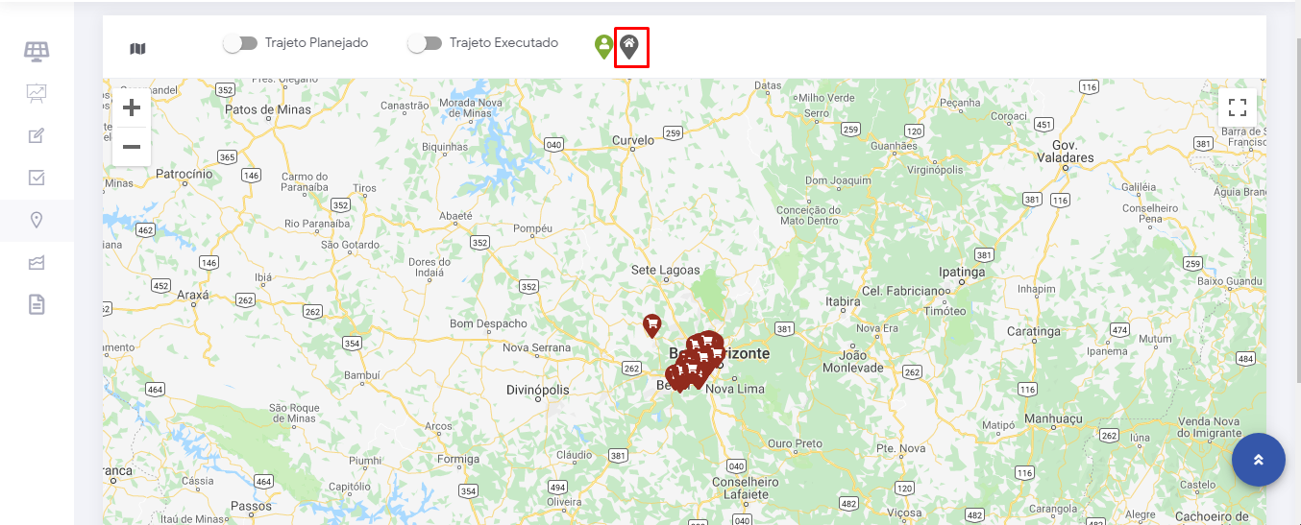Open the line chart presentation sidebar icon

(37, 93)
